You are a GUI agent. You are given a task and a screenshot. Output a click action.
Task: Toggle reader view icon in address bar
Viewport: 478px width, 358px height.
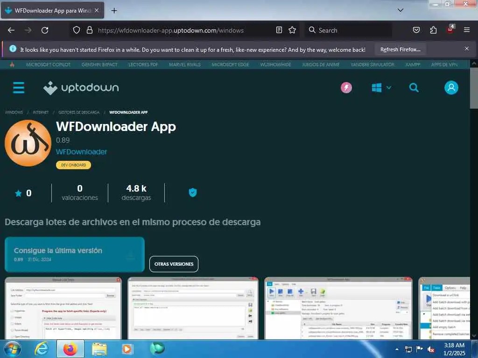pos(279,30)
